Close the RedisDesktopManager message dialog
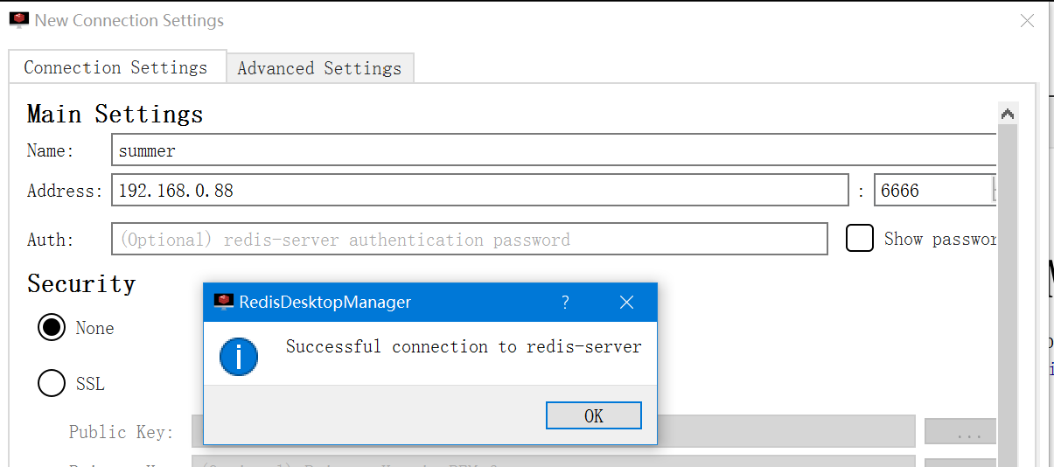Image resolution: width=1054 pixels, height=467 pixels. (x=626, y=303)
